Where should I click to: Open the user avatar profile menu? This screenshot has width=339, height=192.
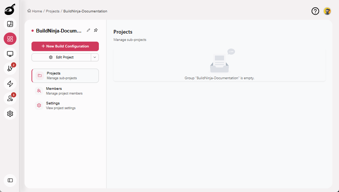(x=327, y=11)
